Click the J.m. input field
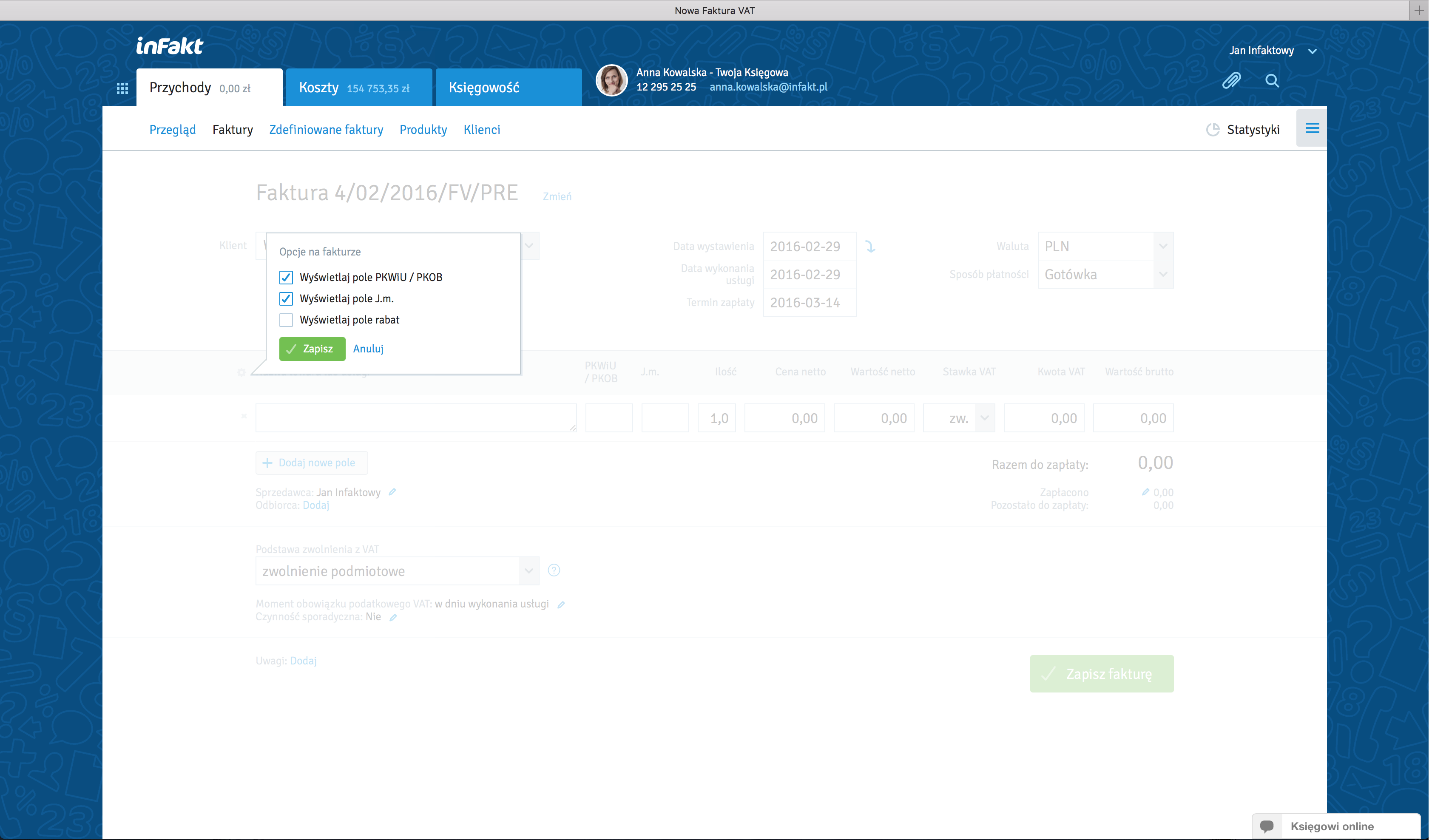Image resolution: width=1449 pixels, height=840 pixels. 665,418
